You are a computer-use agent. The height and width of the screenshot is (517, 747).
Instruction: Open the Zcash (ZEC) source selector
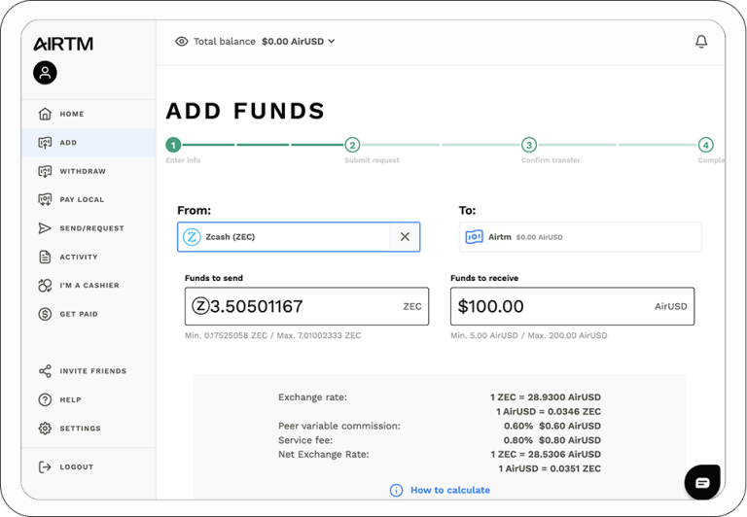(284, 236)
